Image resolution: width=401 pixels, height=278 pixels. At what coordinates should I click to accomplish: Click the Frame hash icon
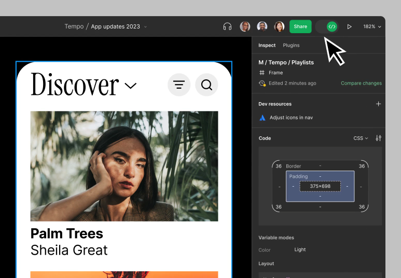262,73
